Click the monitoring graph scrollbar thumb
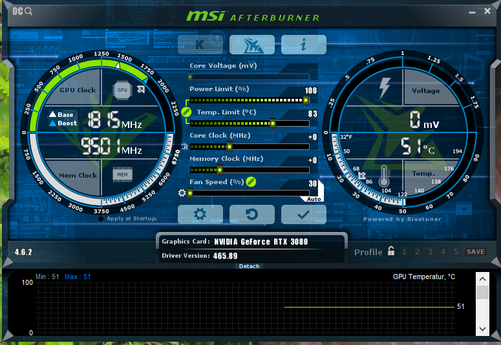The image size is (501, 345). 482,292
